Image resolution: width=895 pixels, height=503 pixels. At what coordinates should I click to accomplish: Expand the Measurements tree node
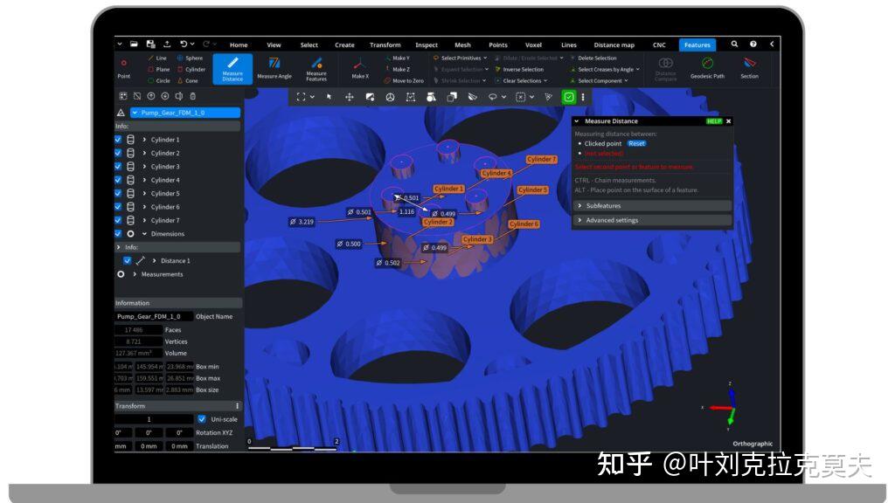coord(135,274)
